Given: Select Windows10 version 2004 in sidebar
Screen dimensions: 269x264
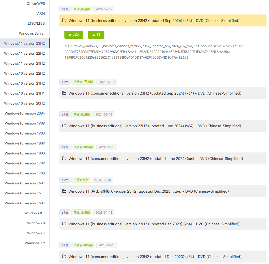Looking at the screenshot, I should 24,113.
